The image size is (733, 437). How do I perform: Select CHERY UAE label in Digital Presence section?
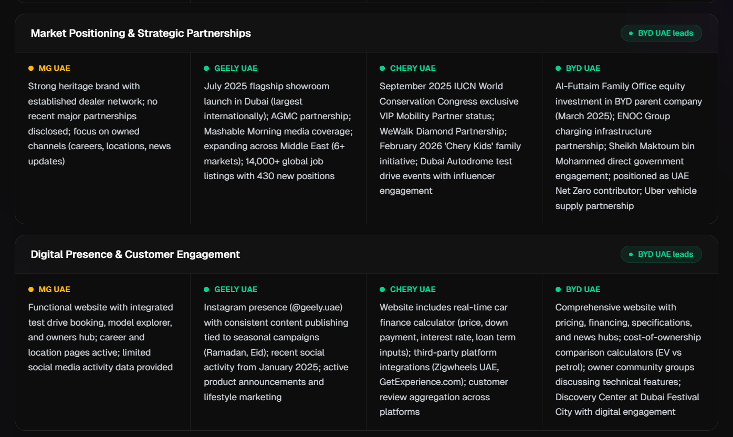(x=413, y=289)
